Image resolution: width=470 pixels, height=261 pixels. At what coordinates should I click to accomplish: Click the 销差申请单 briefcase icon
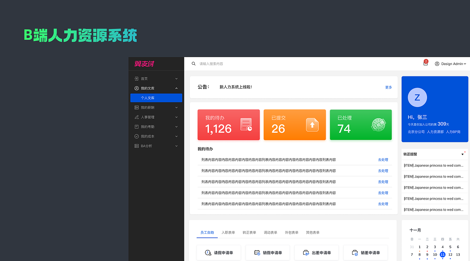tap(355, 253)
